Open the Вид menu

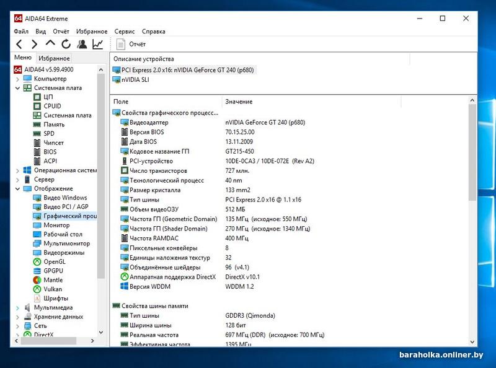click(x=41, y=32)
